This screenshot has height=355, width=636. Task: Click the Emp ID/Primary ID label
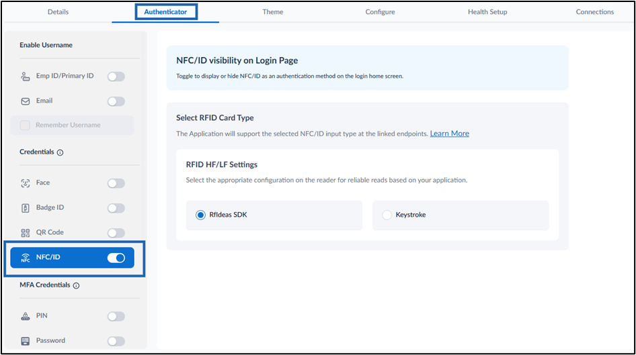tap(65, 76)
